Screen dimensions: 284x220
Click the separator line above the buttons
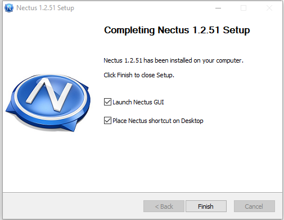tap(142, 192)
